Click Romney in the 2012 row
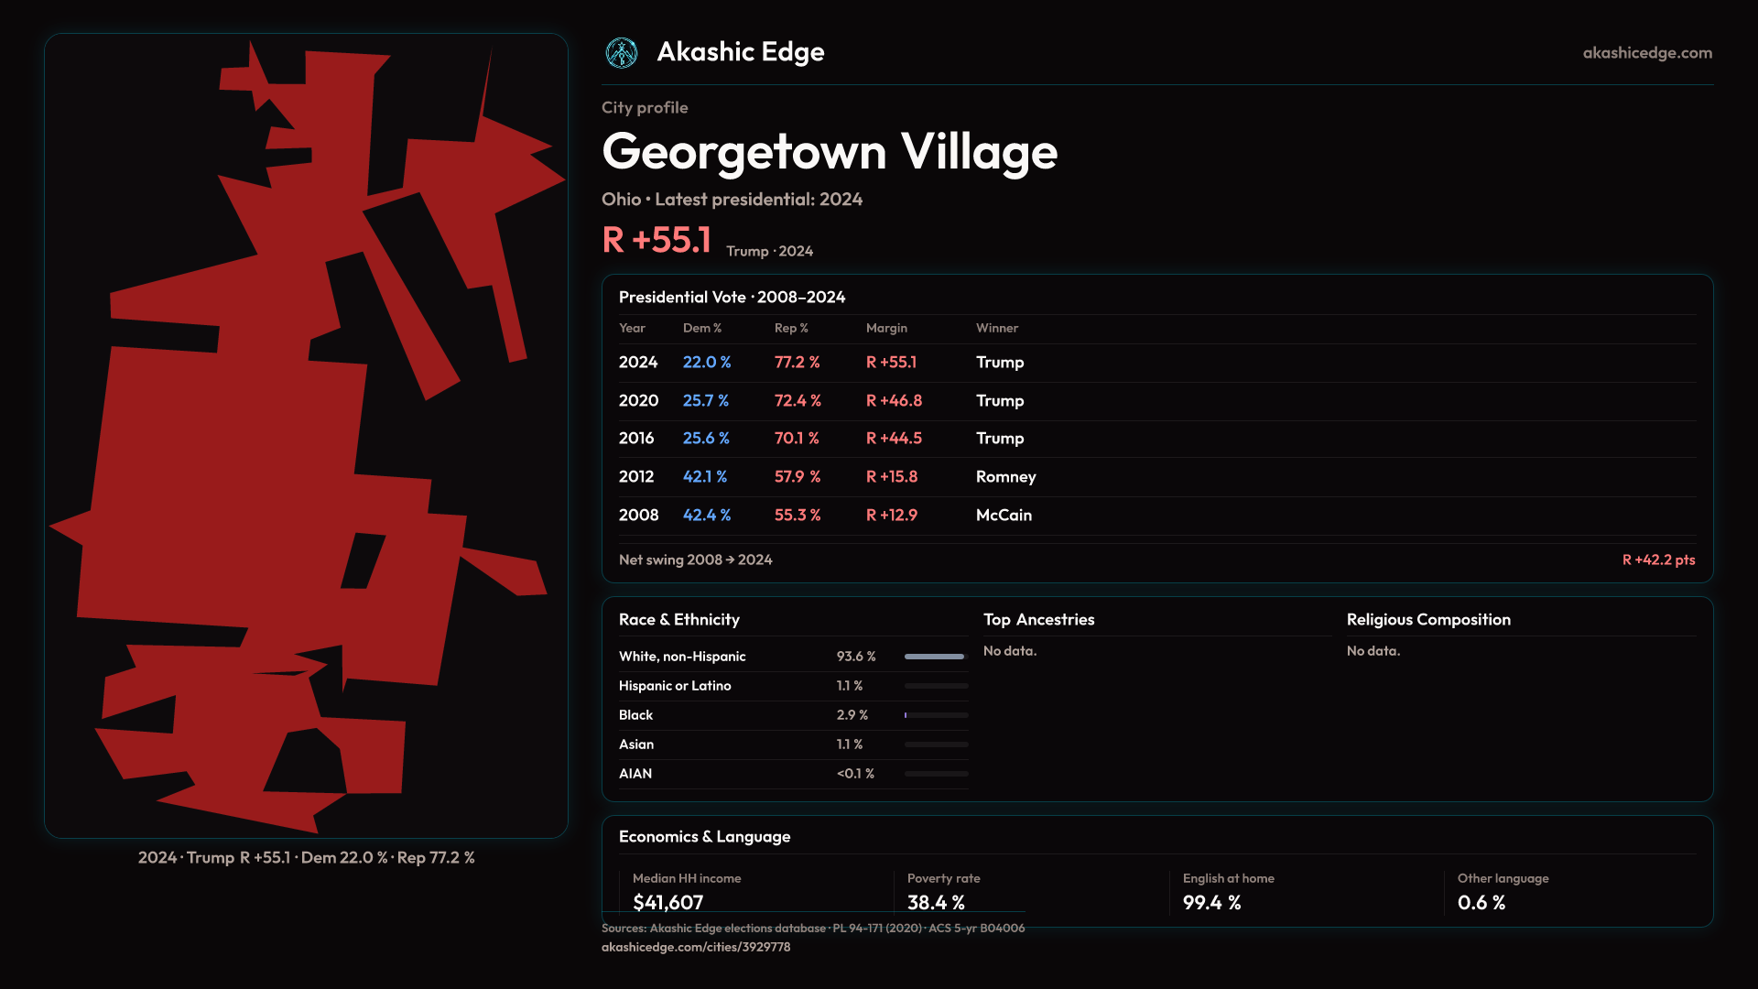Image resolution: width=1758 pixels, height=989 pixels. (1005, 477)
